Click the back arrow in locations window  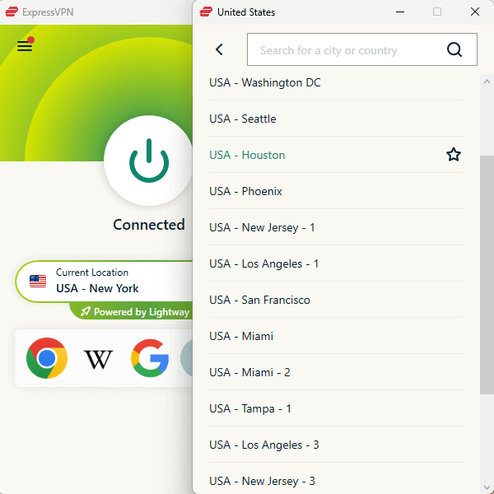(219, 49)
